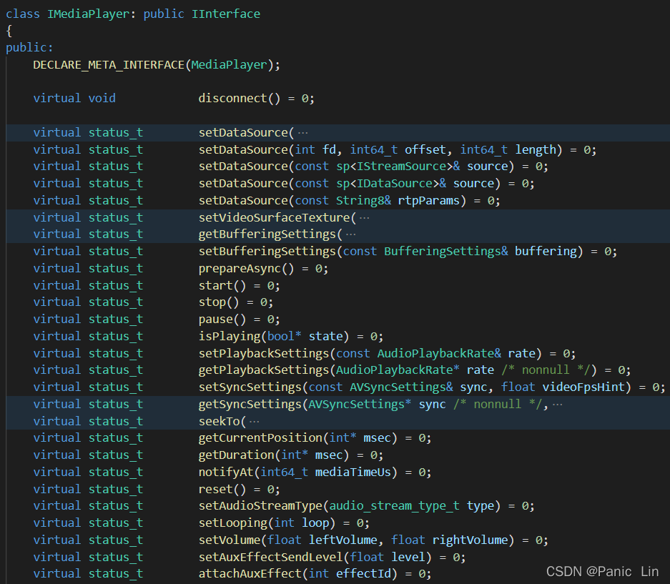
Task: Click the class name IMediaPlayer
Action: tap(89, 14)
